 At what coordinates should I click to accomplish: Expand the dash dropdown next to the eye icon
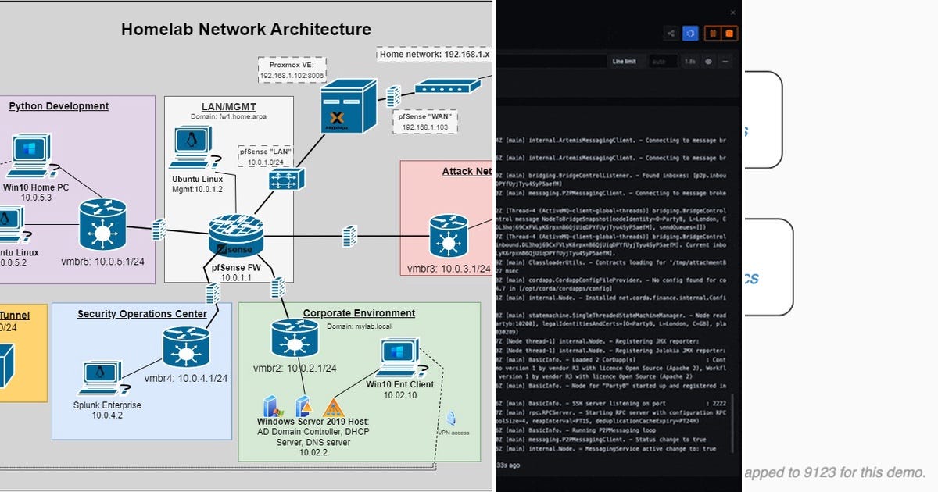click(725, 61)
